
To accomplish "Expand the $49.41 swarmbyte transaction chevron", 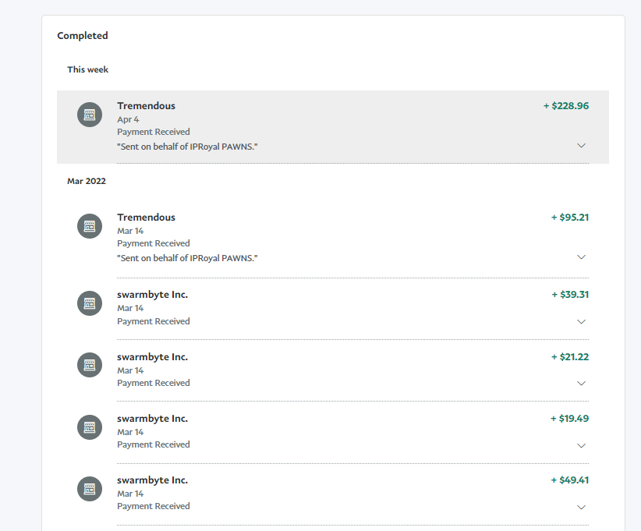I will click(581, 507).
